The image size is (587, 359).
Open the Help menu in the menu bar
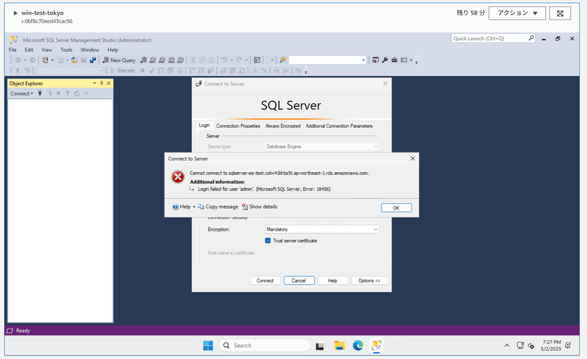point(113,50)
